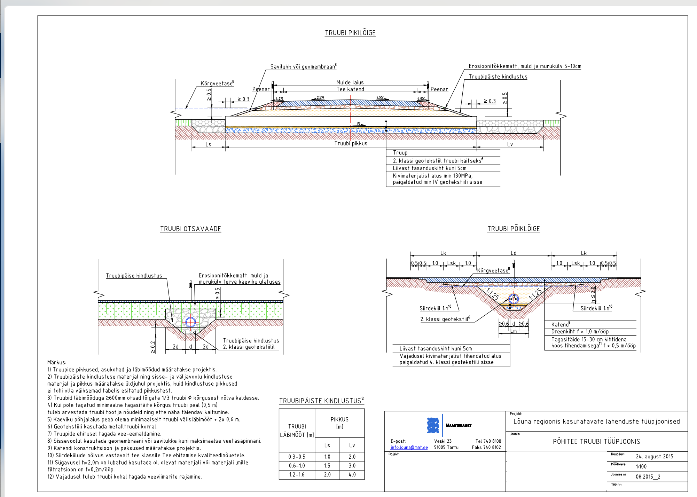Image resolution: width=697 pixels, height=497 pixels.
Task: Click the TRUUBI PIKILÕIGE heading
Action: click(x=350, y=33)
